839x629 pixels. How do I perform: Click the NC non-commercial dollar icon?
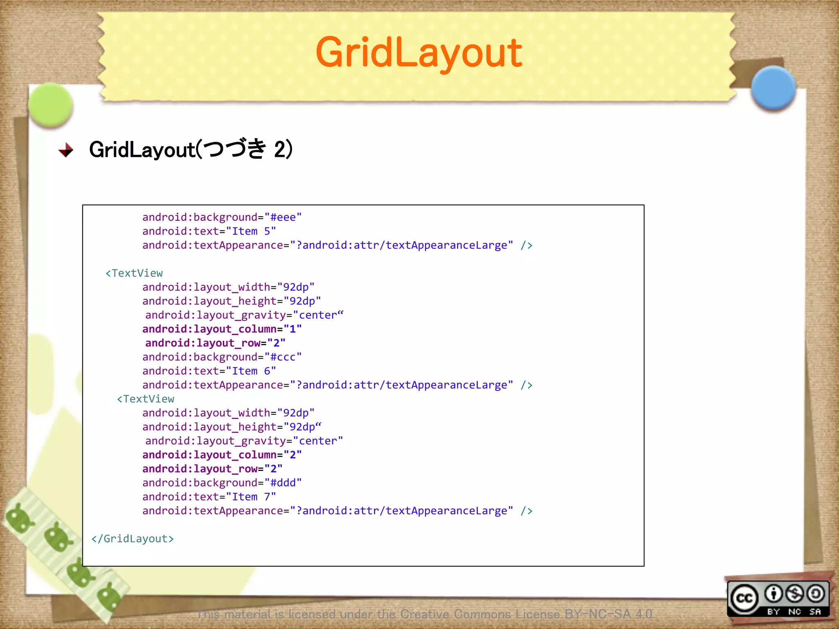pyautogui.click(x=795, y=593)
